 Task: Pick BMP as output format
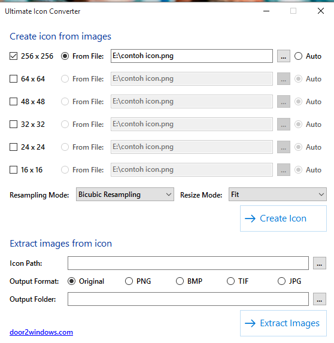pos(180,281)
